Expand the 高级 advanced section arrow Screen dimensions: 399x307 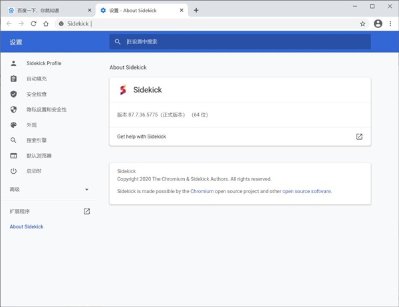click(86, 190)
